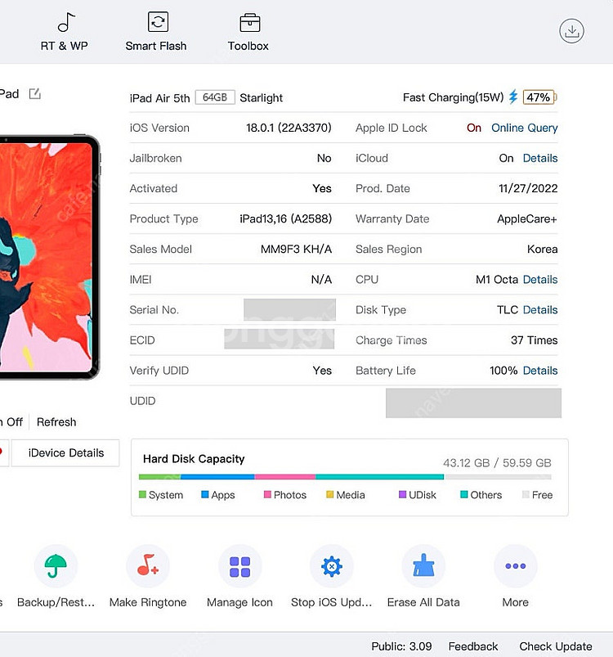Open the Toolbox briefcase icon
Viewport: 613px width, 657px height.
pyautogui.click(x=250, y=23)
